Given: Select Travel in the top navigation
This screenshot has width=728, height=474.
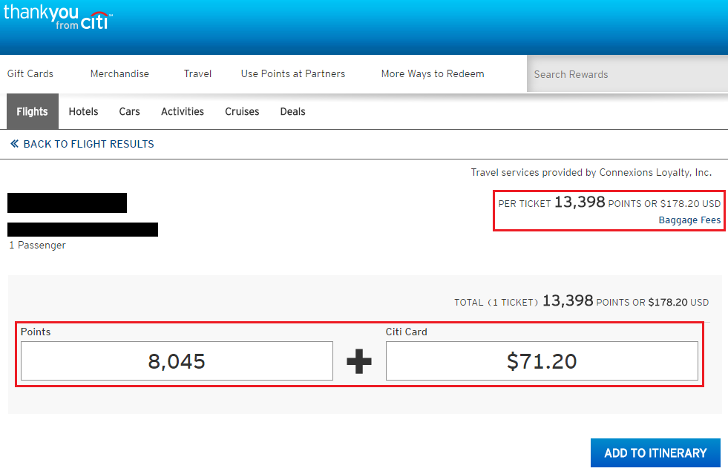Looking at the screenshot, I should coord(197,73).
